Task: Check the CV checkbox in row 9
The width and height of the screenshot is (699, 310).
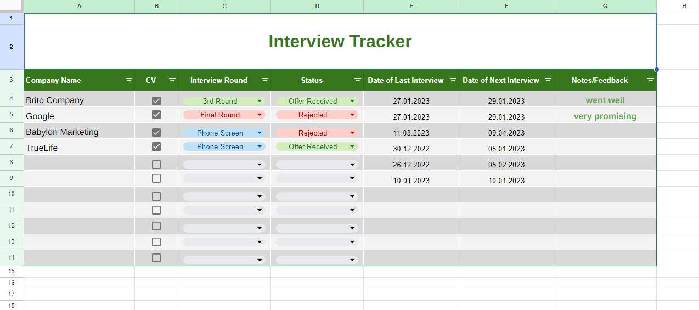Action: 156,178
